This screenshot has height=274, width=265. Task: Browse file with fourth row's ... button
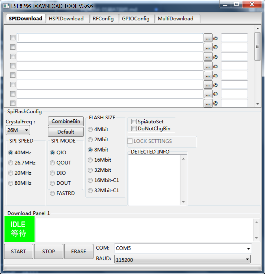(208, 66)
